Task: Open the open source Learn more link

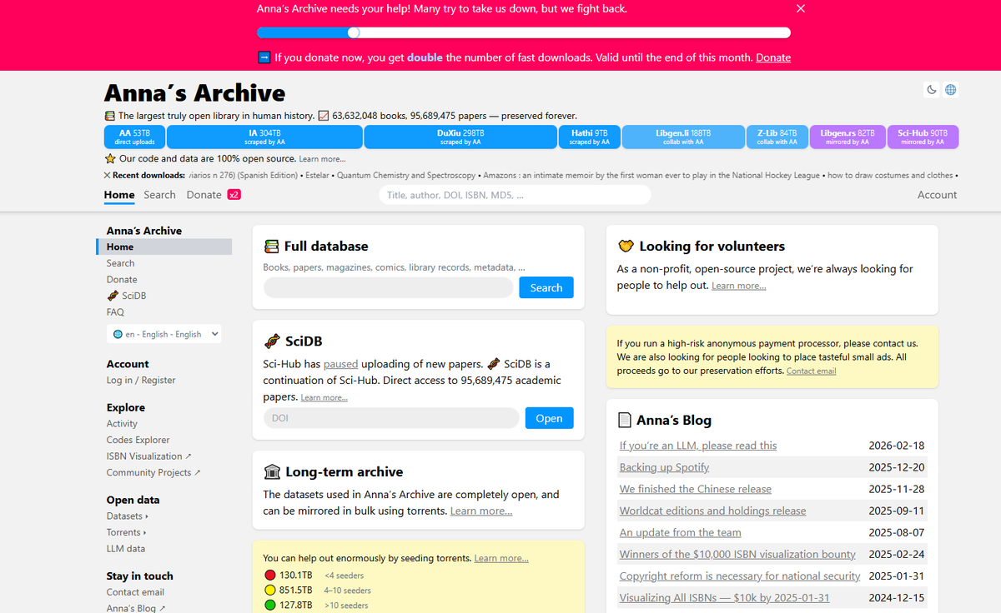Action: point(322,159)
